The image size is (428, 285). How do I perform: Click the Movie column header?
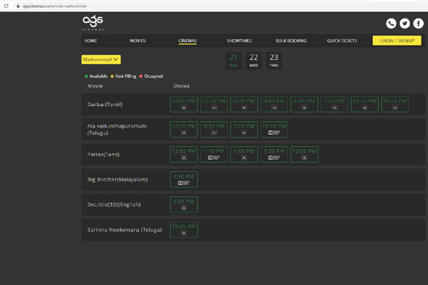coord(95,86)
